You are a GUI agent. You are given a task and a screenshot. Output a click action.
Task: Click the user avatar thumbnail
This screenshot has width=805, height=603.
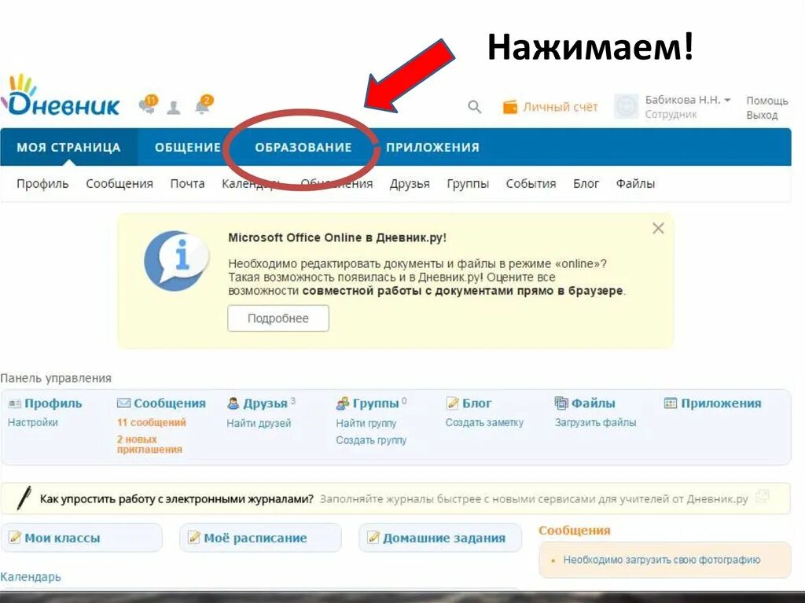[x=627, y=107]
